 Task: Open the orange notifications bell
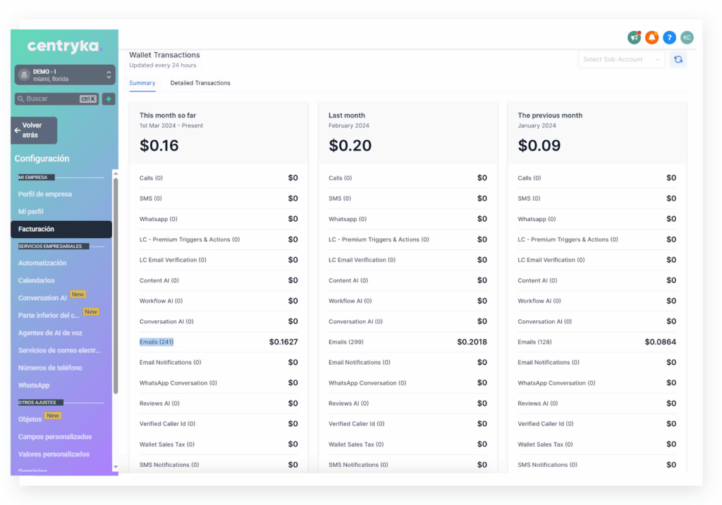pos(651,37)
